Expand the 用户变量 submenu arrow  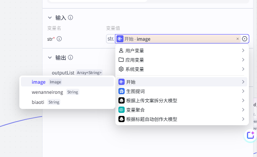243,50
